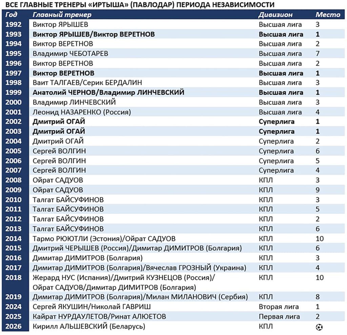
Task: Click the soccer ball icon in 2026 row
Action: pos(319,327)
